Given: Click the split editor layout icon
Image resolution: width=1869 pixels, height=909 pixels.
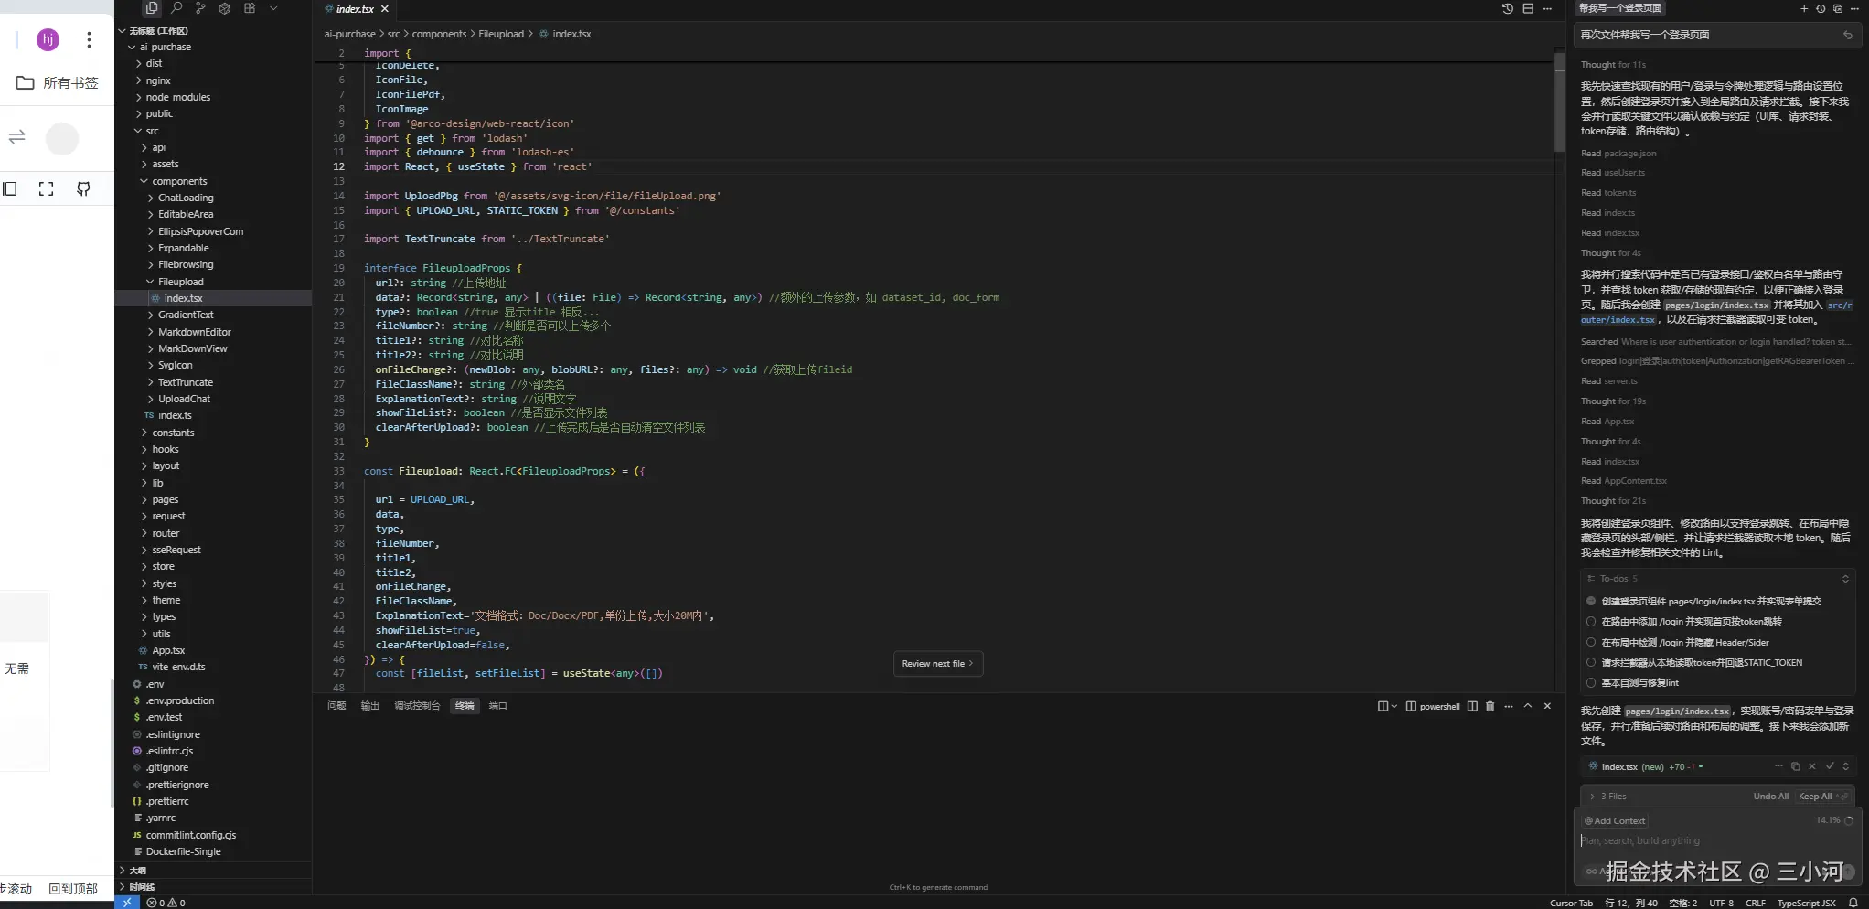Looking at the screenshot, I should [1528, 9].
